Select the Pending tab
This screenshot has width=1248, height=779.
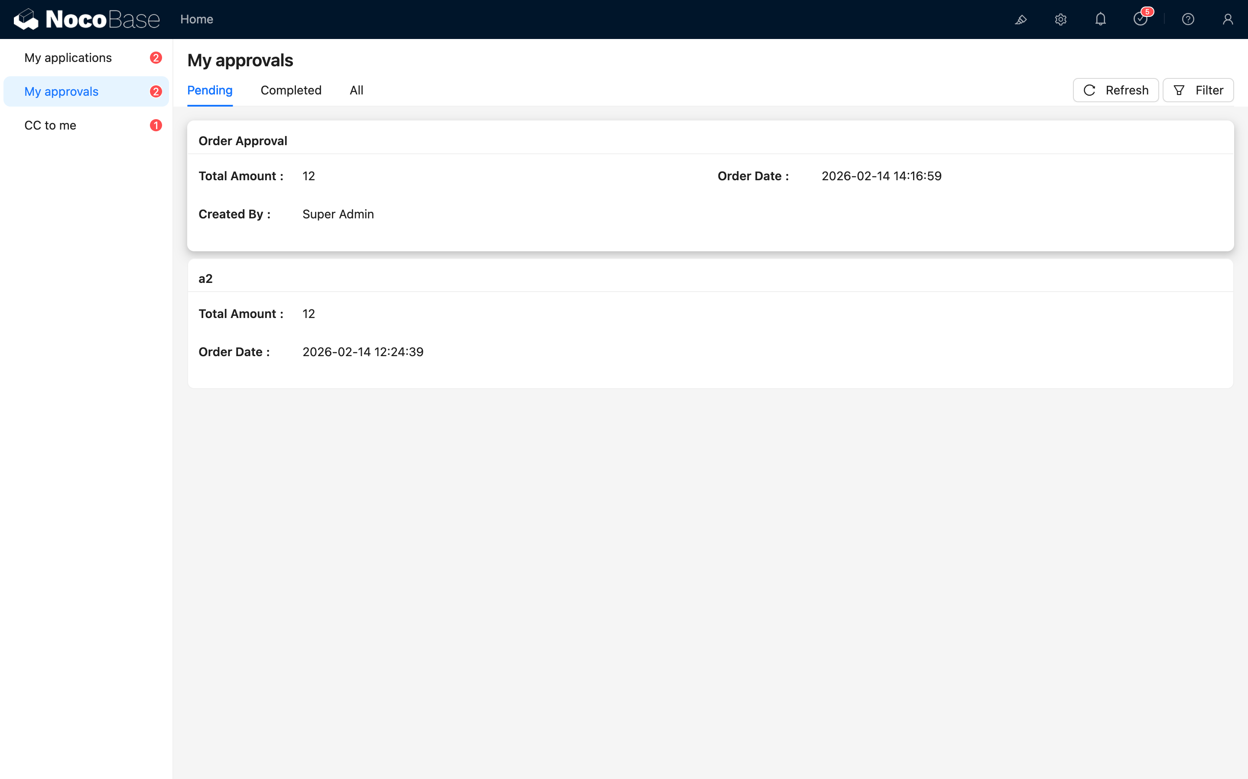[x=210, y=90]
